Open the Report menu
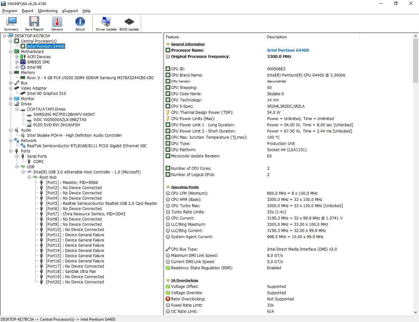Screen dimensions: 419x322 (x=27, y=11)
